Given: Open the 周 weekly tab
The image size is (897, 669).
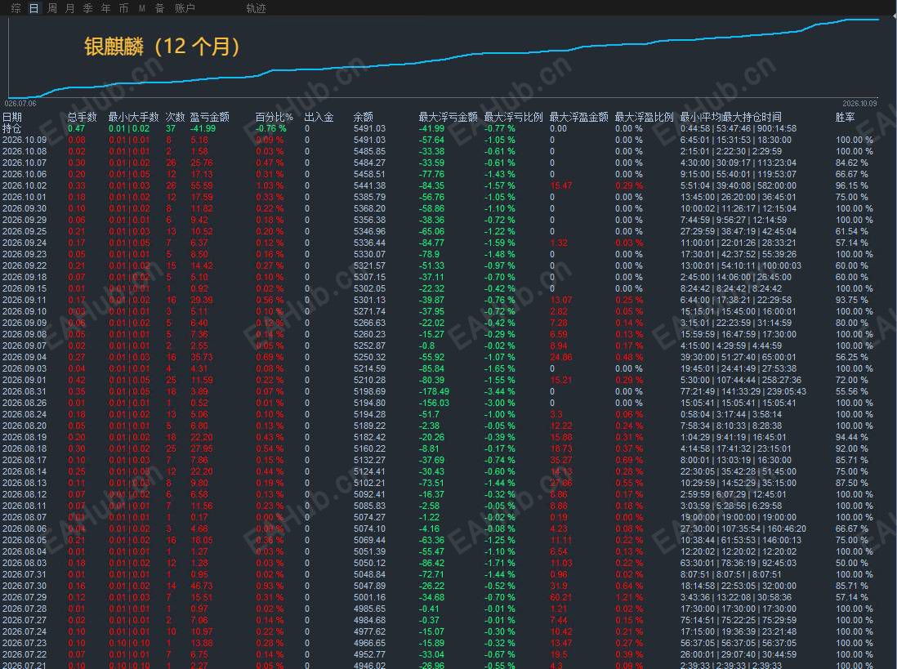Looking at the screenshot, I should tap(52, 8).
